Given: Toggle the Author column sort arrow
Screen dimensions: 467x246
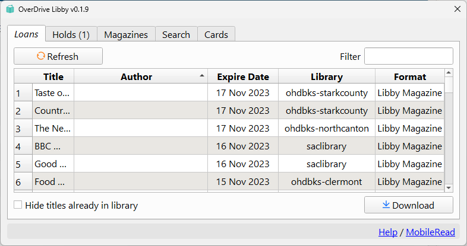Looking at the screenshot, I should [202, 76].
